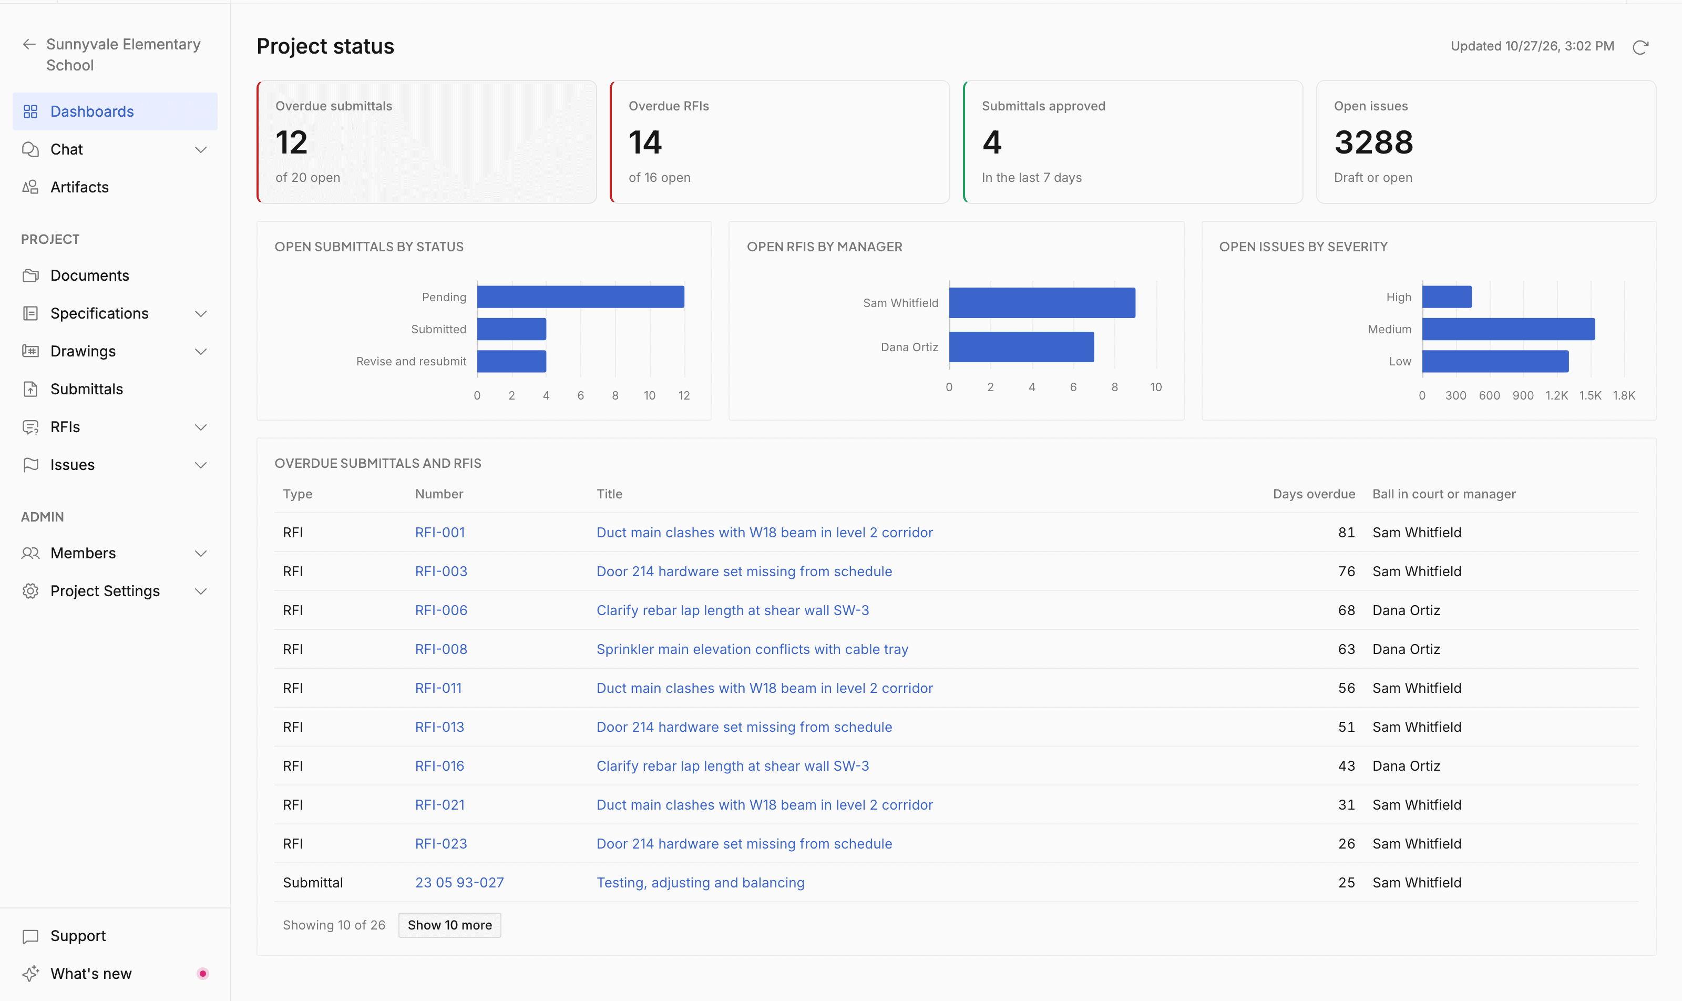Open the RFI-006 number link
Image resolution: width=1682 pixels, height=1001 pixels.
click(441, 610)
